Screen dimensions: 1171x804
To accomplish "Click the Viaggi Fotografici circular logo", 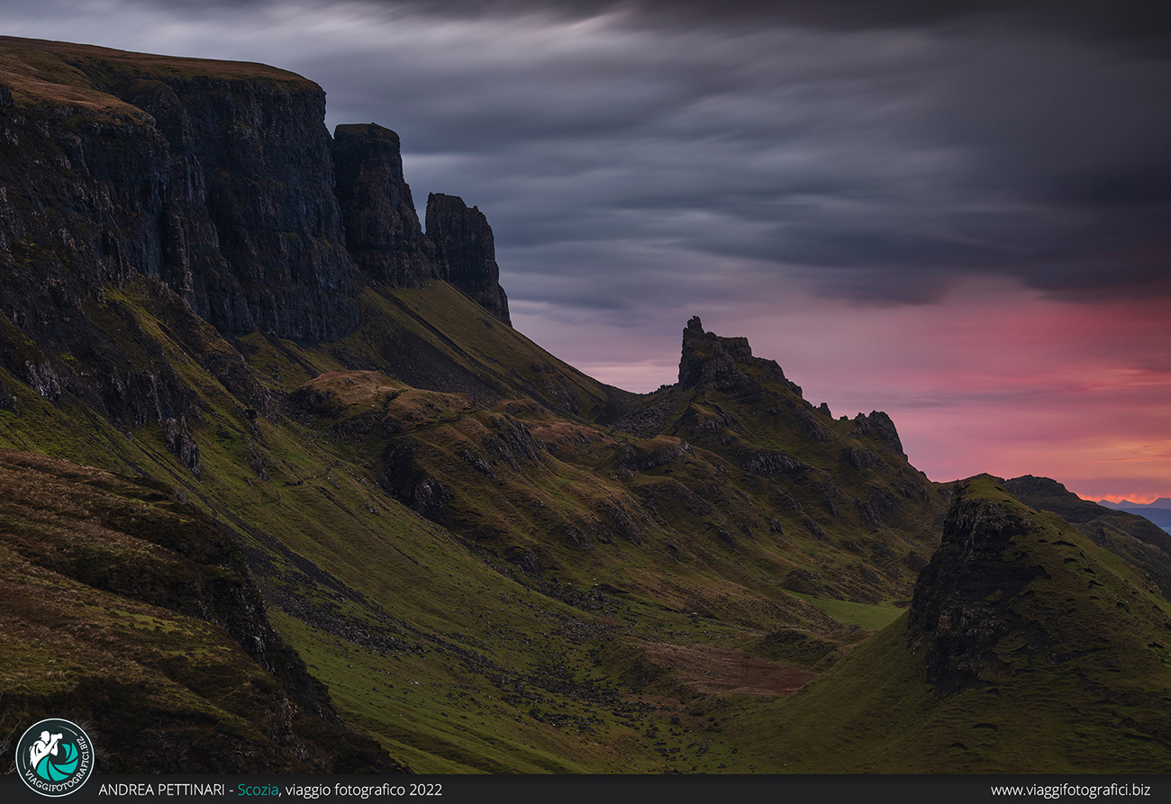I will (54, 757).
